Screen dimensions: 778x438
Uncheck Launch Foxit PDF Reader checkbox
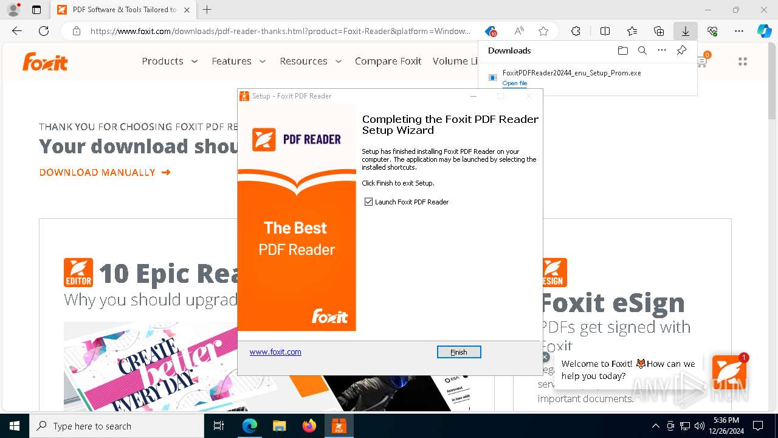(x=368, y=202)
